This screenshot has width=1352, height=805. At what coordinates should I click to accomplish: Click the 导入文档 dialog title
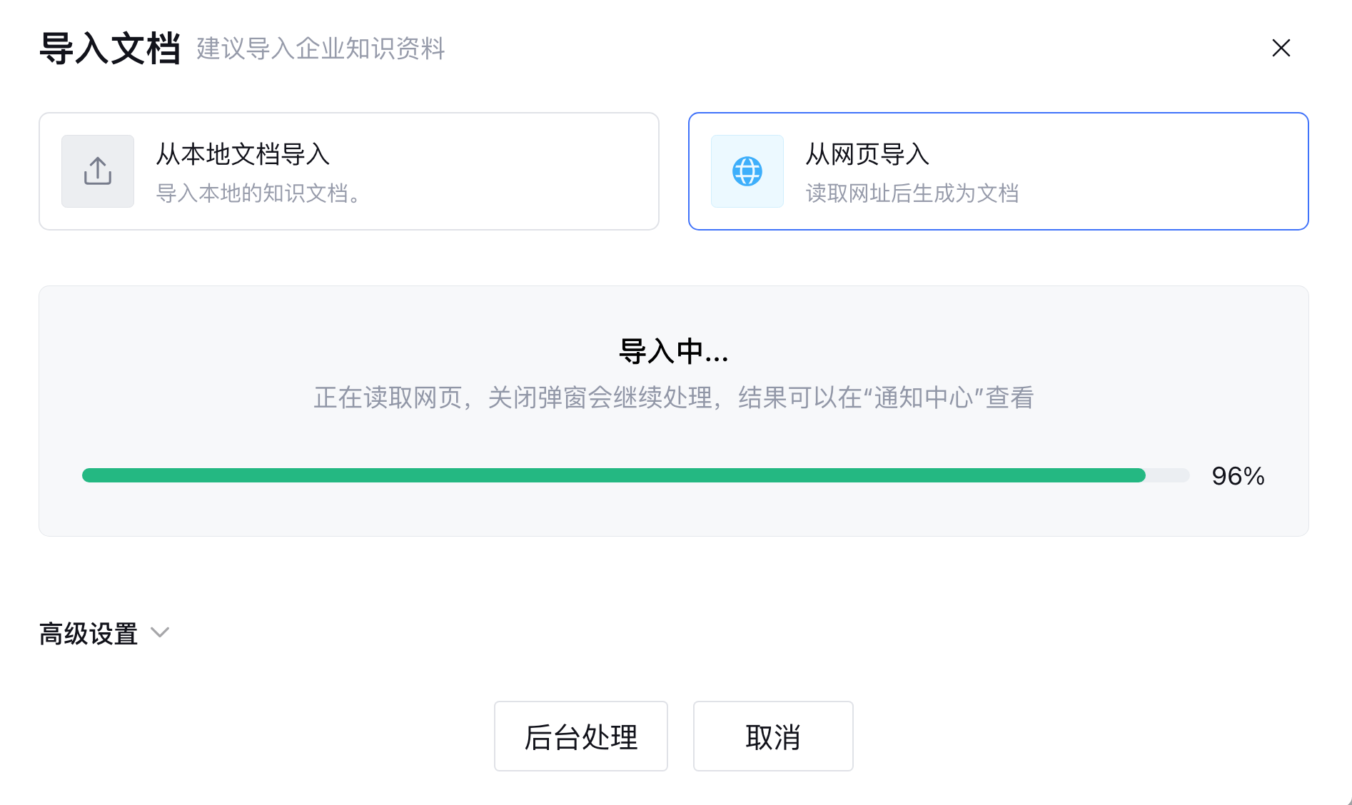coord(110,49)
